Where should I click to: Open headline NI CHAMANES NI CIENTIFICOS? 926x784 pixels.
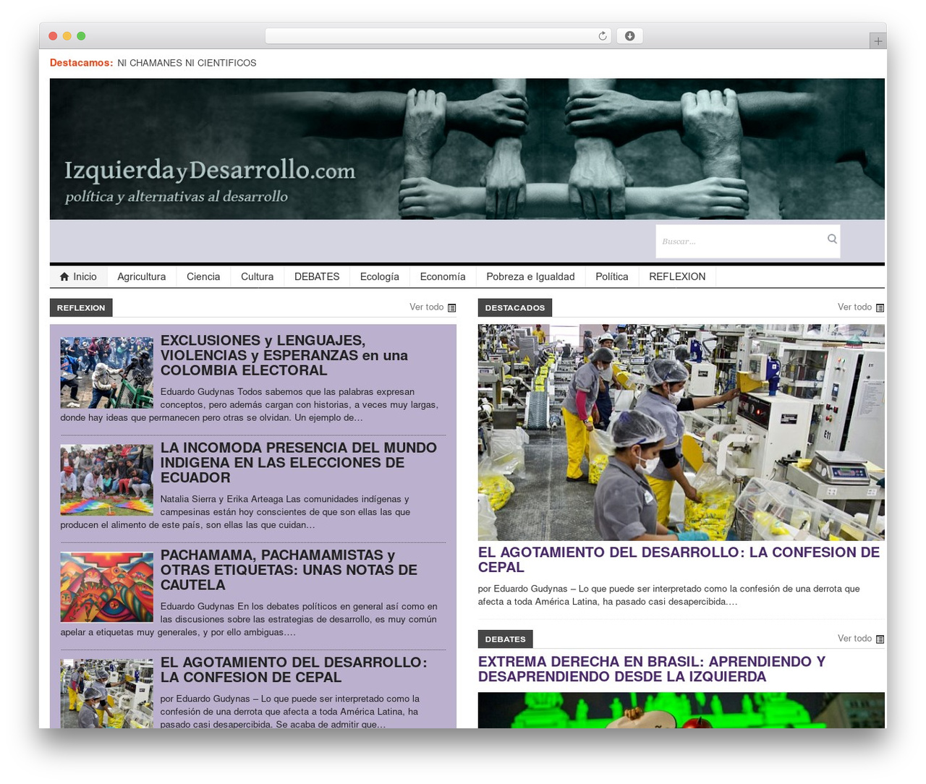[187, 63]
